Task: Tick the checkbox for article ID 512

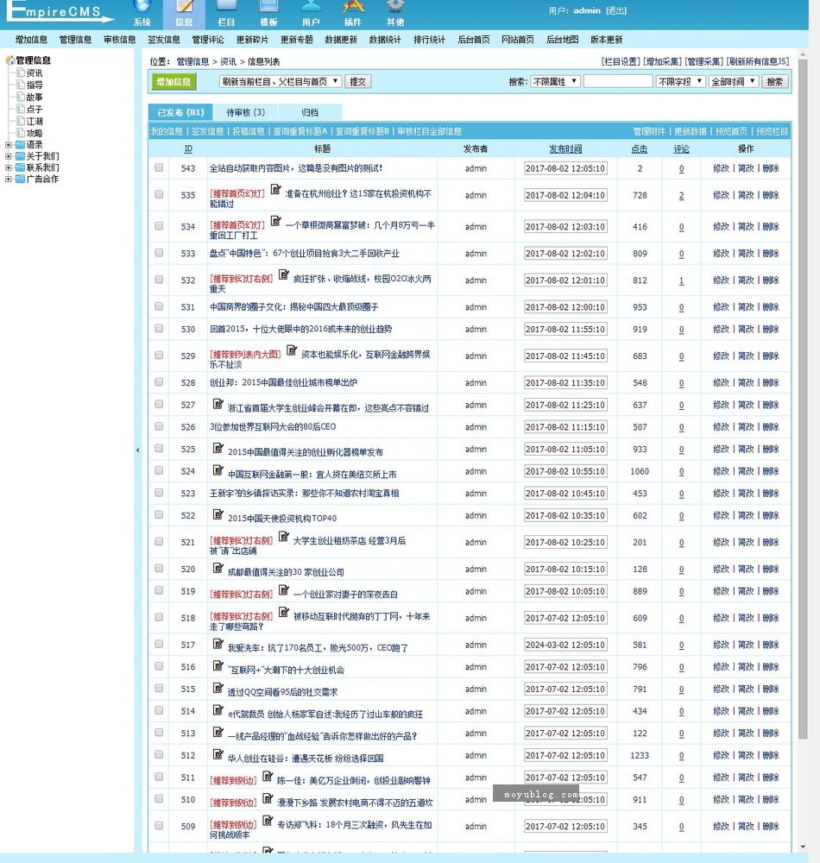Action: 159,754
